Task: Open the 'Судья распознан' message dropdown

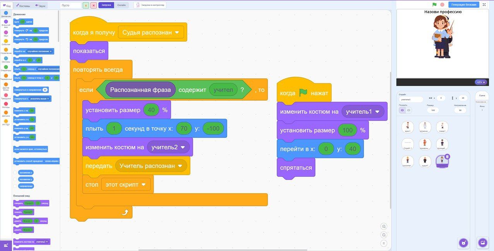Action: [177, 33]
